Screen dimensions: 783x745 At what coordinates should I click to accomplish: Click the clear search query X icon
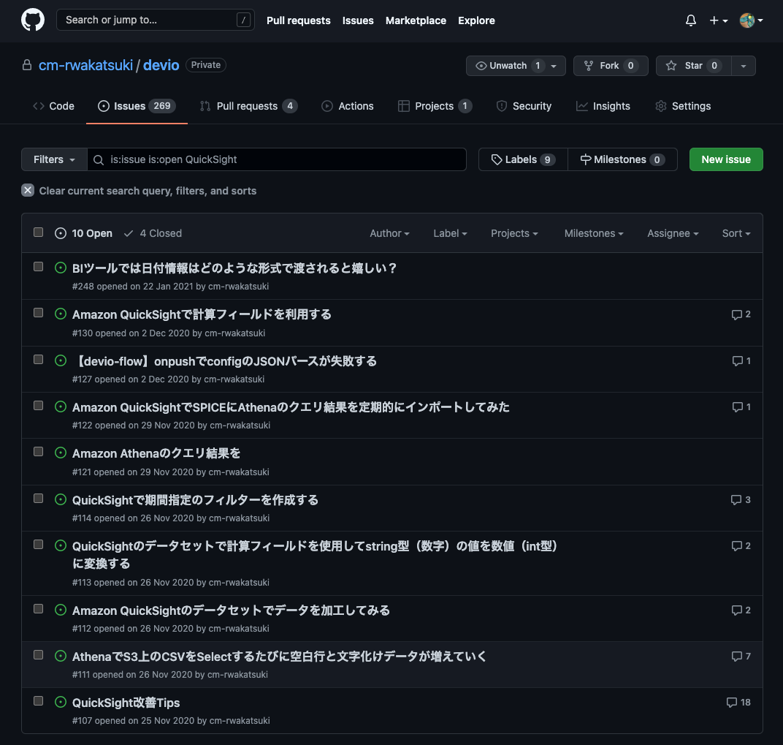28,191
